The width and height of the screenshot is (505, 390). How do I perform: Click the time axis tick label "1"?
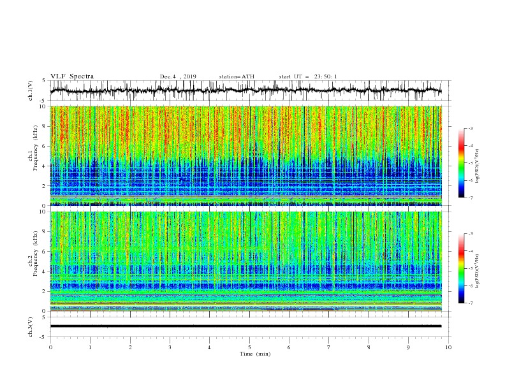(x=90, y=347)
